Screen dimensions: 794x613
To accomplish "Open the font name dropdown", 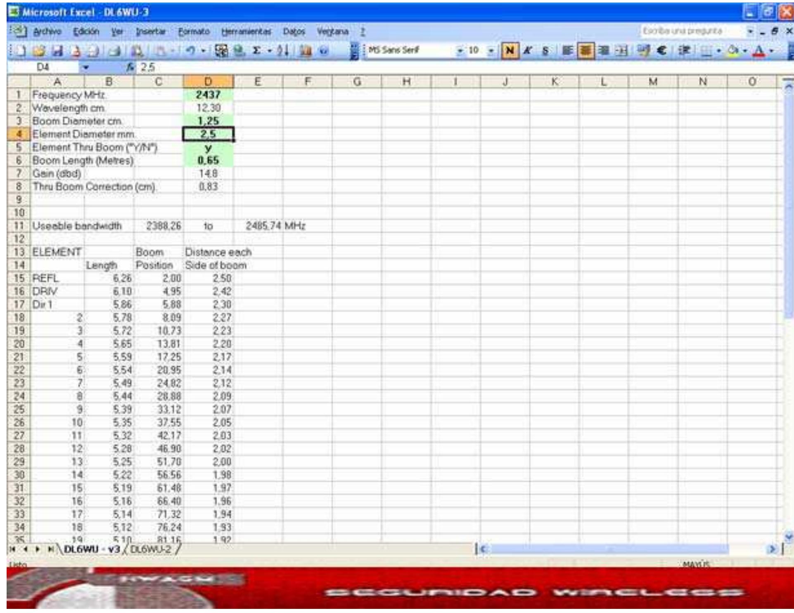I will (x=460, y=50).
